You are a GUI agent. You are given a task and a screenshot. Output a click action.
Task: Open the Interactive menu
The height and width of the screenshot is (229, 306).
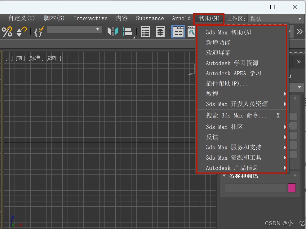coord(91,18)
